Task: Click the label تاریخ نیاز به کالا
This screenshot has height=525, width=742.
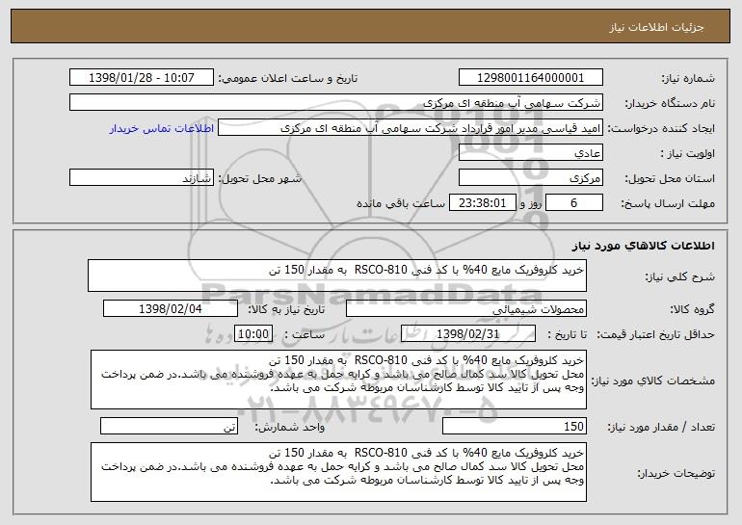Action: [286, 310]
